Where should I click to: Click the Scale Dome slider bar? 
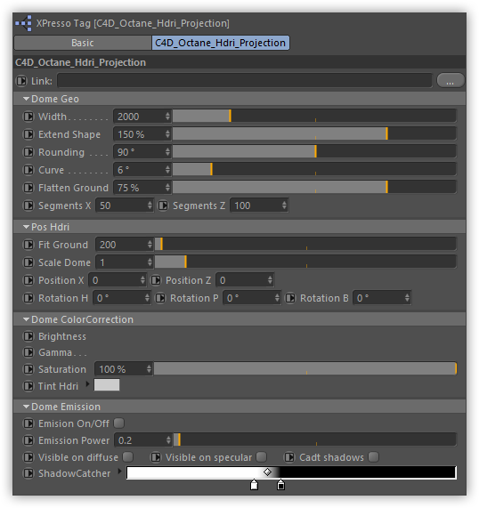point(305,262)
